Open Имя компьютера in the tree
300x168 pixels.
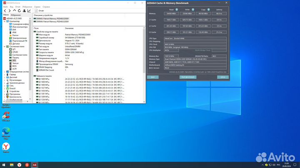18,27
